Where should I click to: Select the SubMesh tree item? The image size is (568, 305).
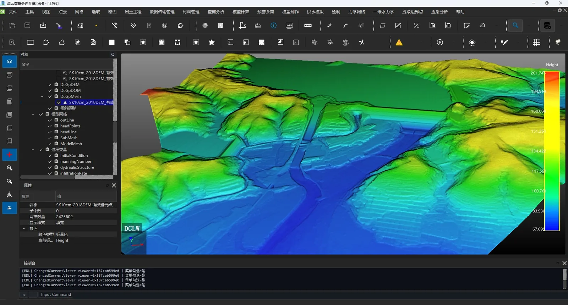point(69,138)
